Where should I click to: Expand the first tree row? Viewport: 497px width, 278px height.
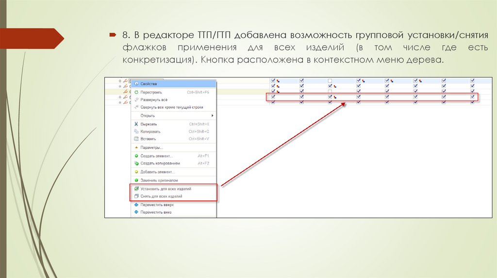[x=120, y=81]
